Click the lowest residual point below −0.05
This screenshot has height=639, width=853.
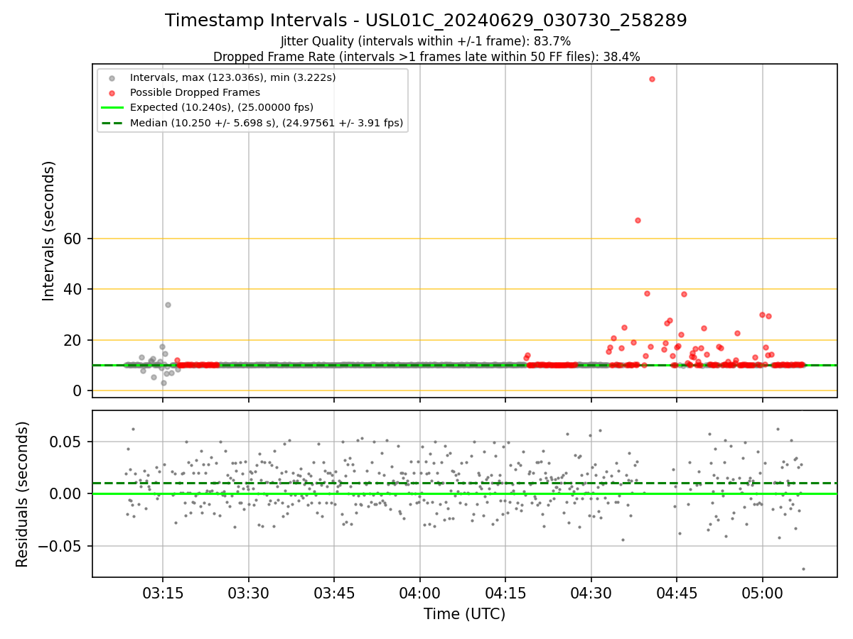click(803, 569)
